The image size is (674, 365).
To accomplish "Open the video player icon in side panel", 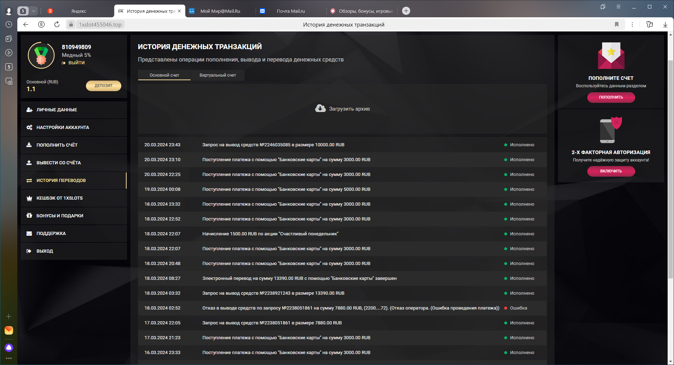I will click(x=9, y=53).
